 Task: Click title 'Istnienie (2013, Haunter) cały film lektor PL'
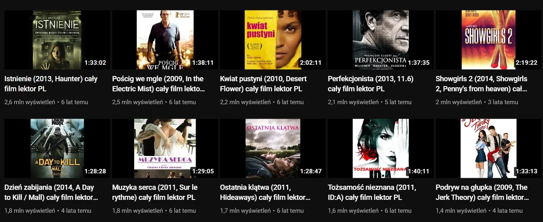tap(51, 84)
